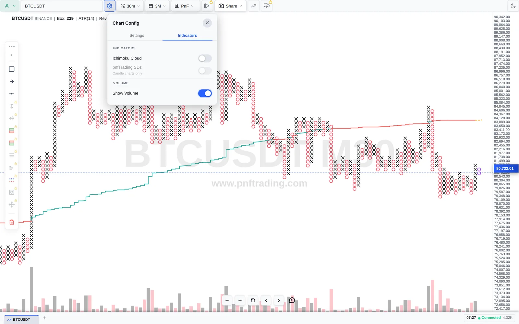The height and width of the screenshot is (324, 519).
Task: Advance chart with the right arrow
Action: [x=279, y=300]
